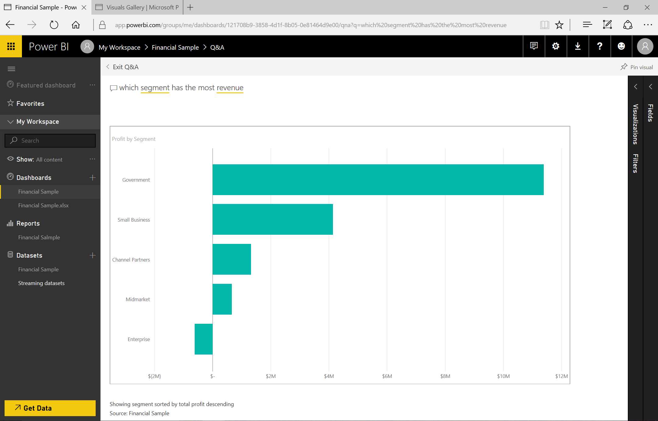Viewport: 658px width, 421px height.
Task: Open the notifications icon in header
Action: 534,46
